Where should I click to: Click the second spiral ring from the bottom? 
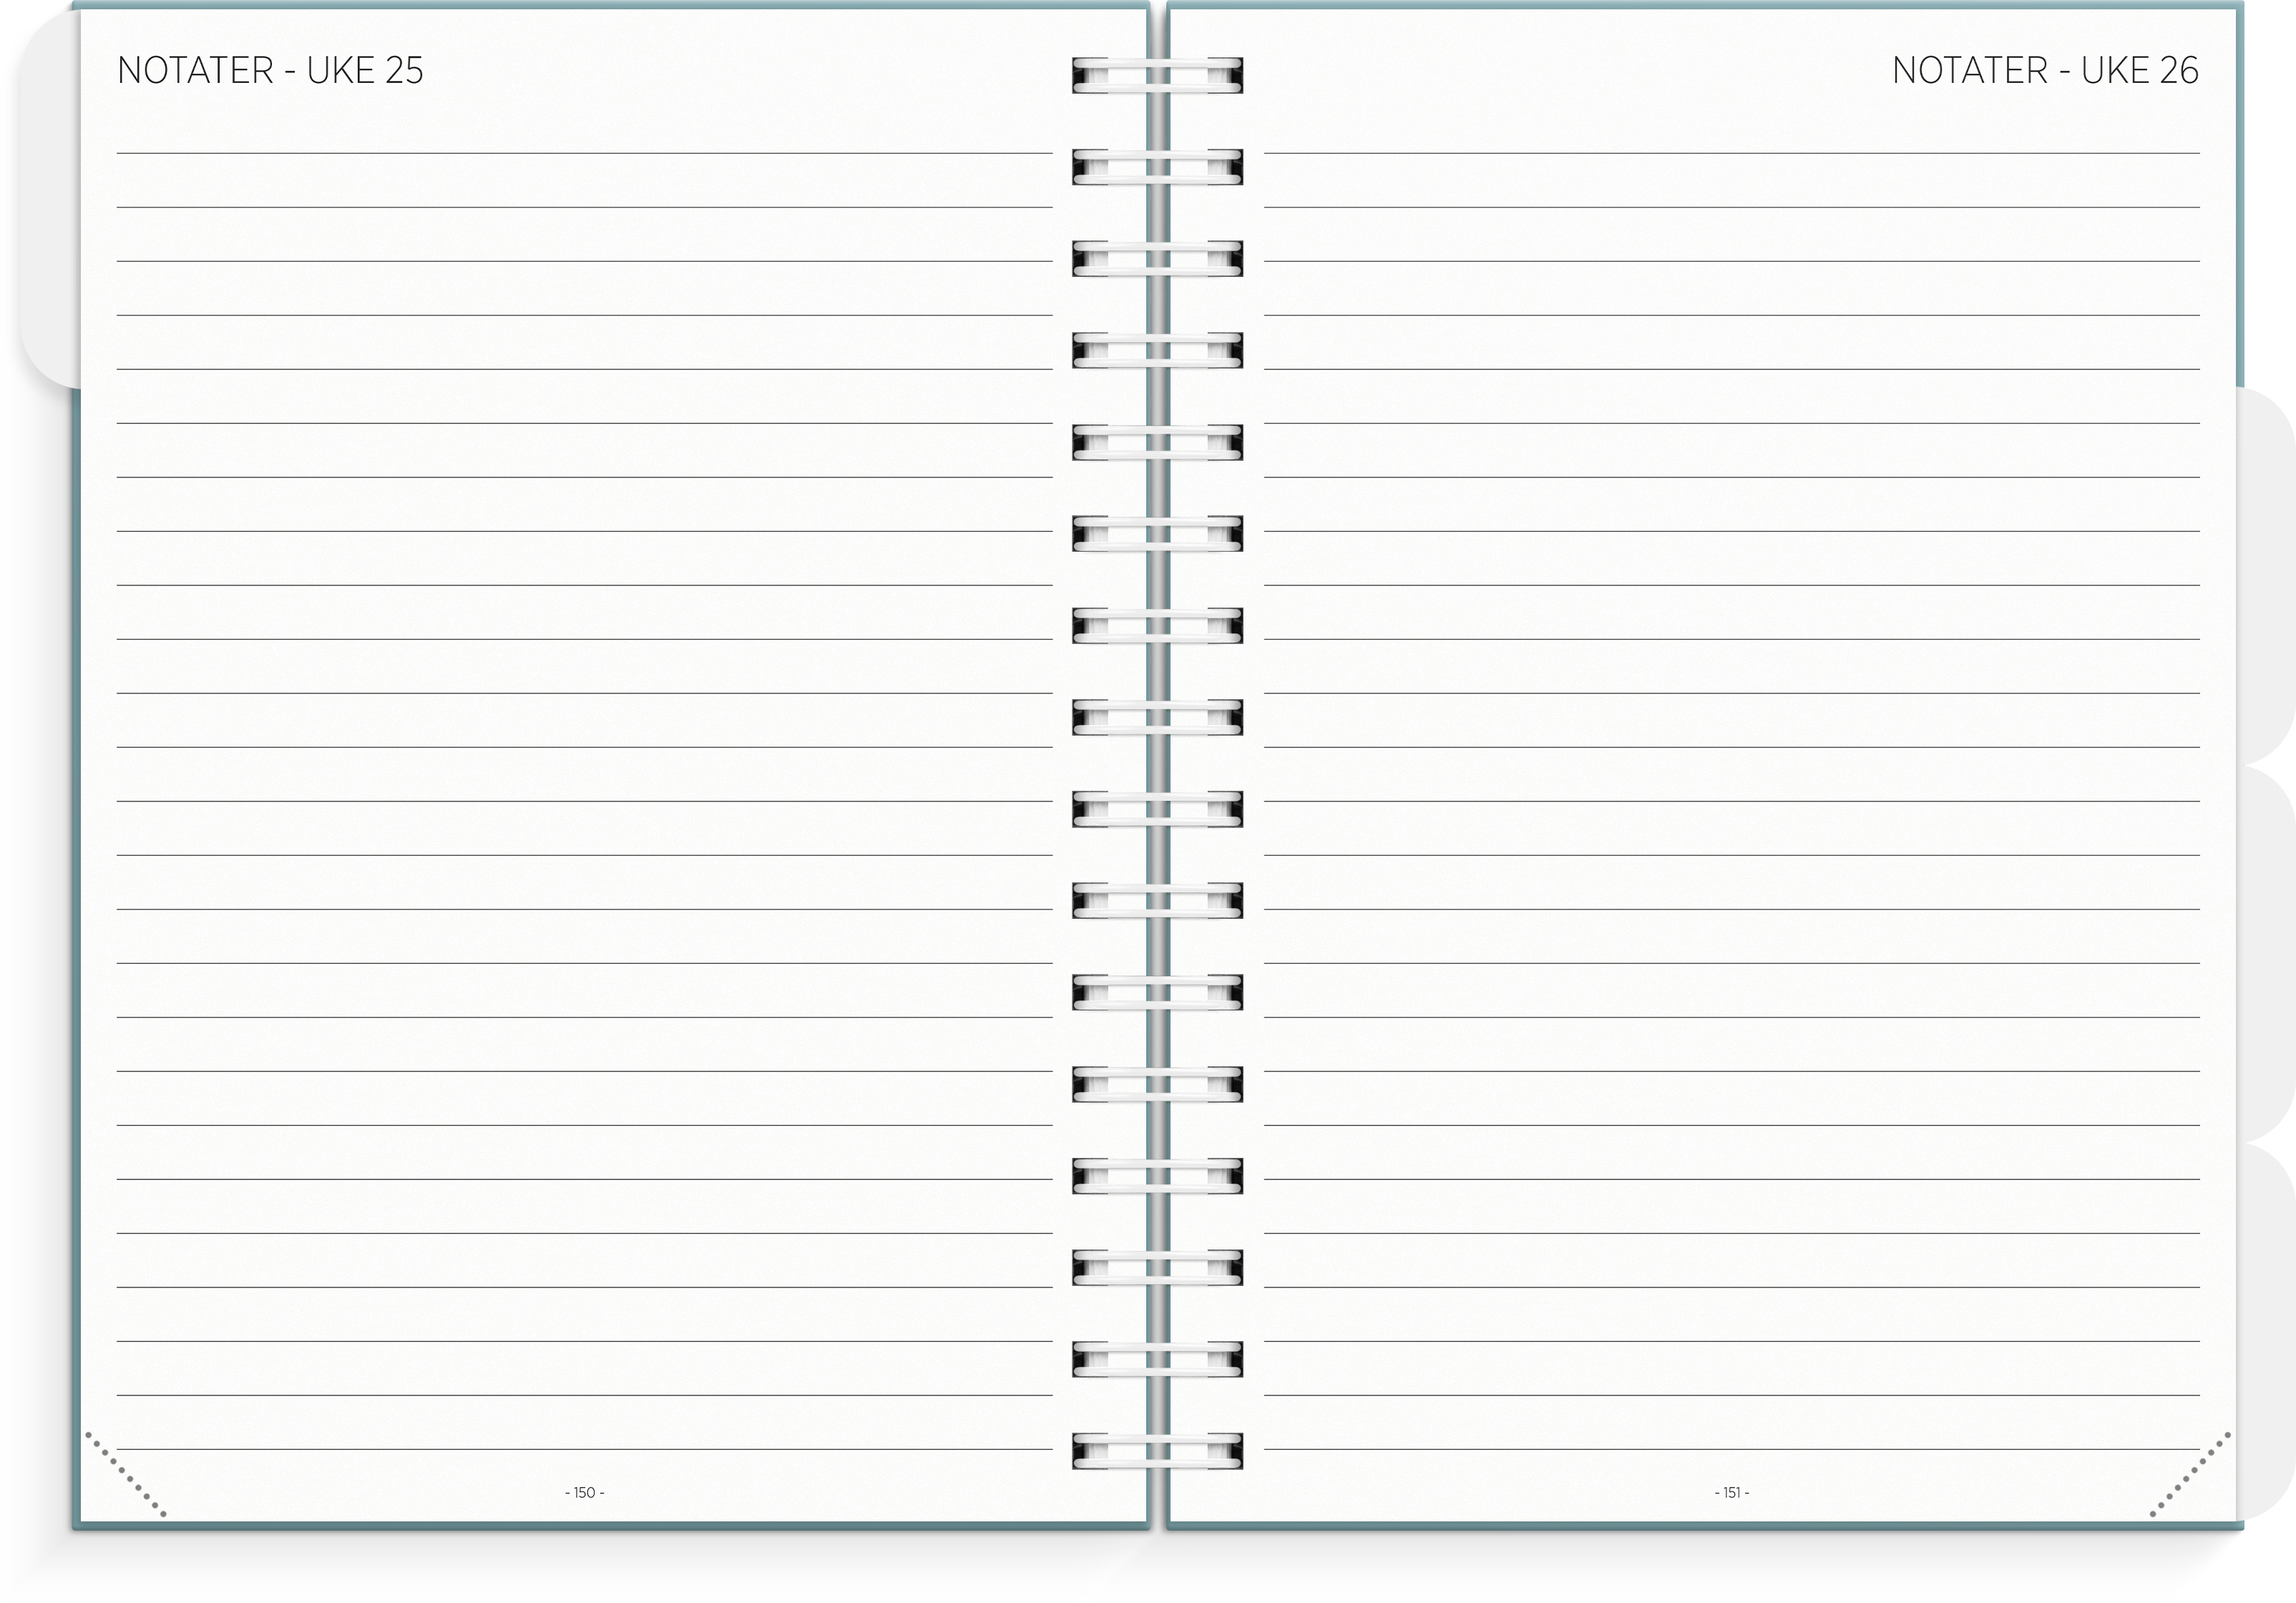point(1157,1359)
